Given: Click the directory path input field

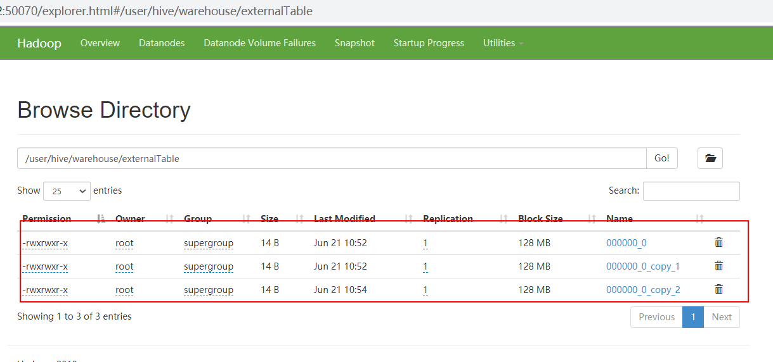Looking at the screenshot, I should point(332,158).
